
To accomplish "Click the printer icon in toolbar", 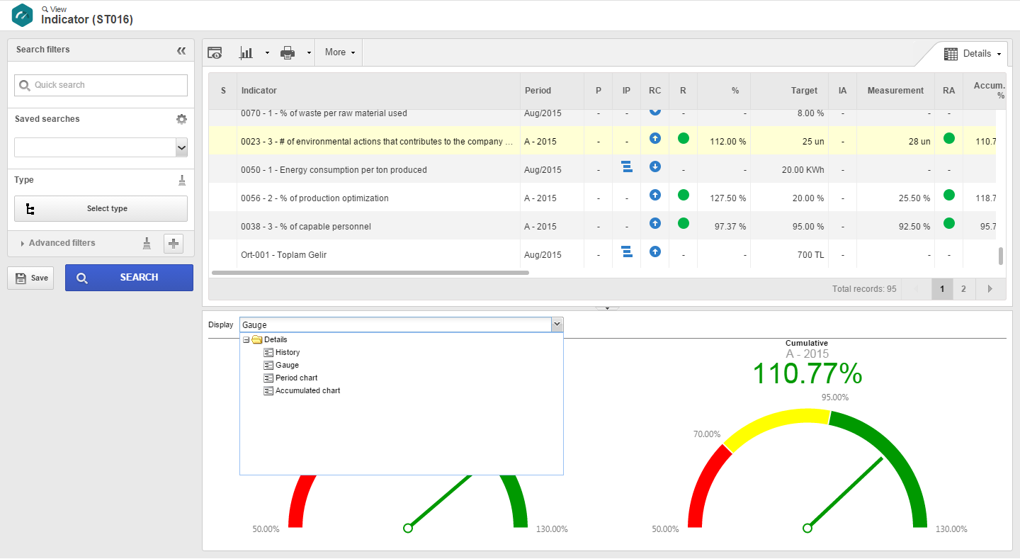I will [287, 52].
